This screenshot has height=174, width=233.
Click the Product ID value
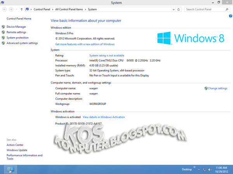pyautogui.click(x=85, y=124)
